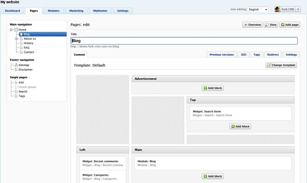Expand the About us tree node
The image size is (307, 183).
pyautogui.click(x=17, y=39)
